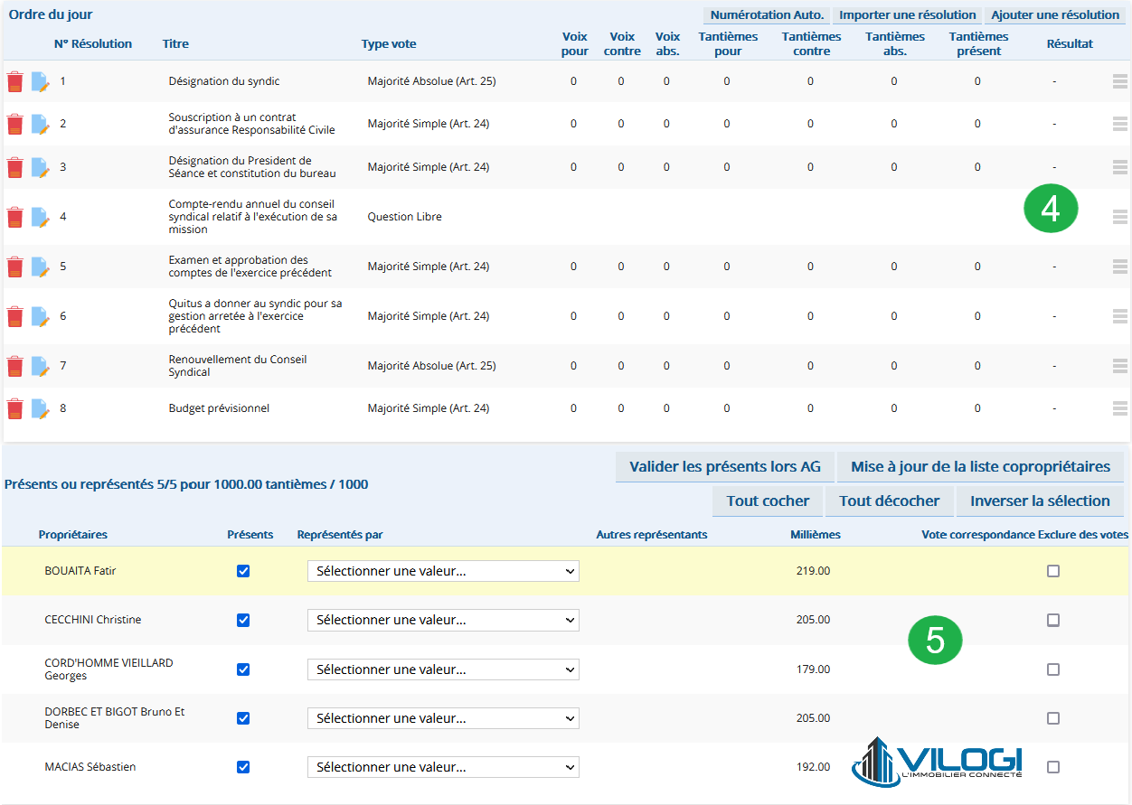The height and width of the screenshot is (805, 1132).
Task: Delete the Quitus au syndic resolution
Action: 15,316
